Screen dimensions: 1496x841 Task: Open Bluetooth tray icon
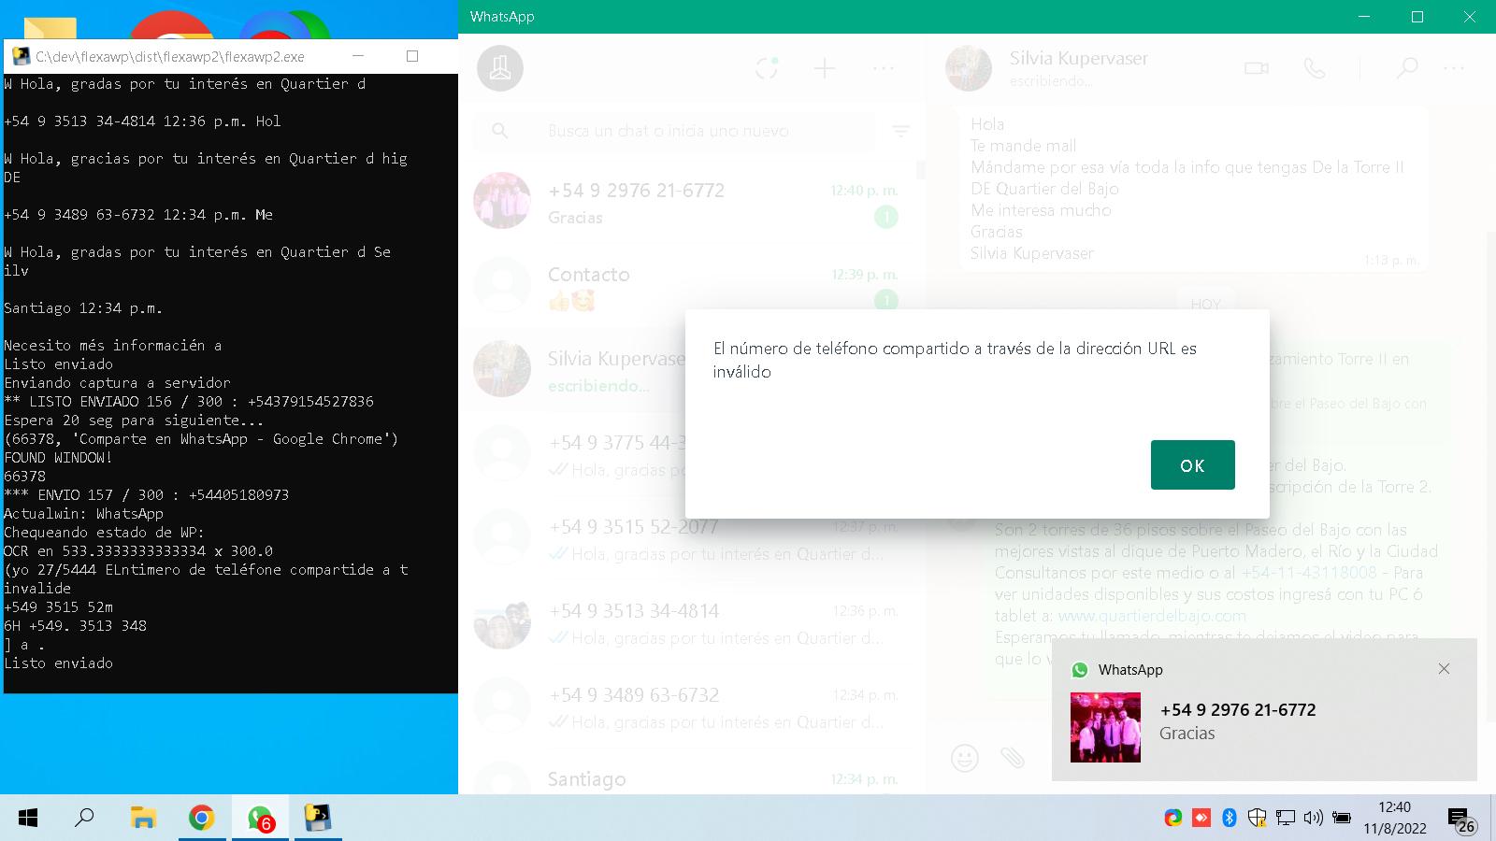[x=1230, y=818]
